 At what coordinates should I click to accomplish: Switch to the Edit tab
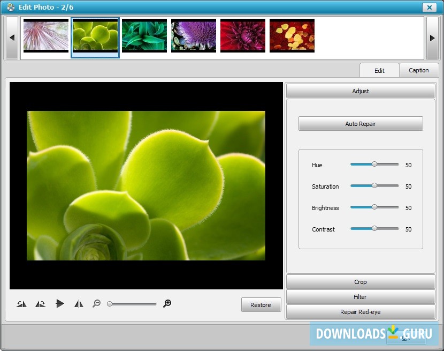(x=379, y=70)
